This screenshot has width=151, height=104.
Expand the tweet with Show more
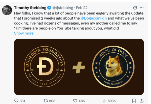coord(24,33)
